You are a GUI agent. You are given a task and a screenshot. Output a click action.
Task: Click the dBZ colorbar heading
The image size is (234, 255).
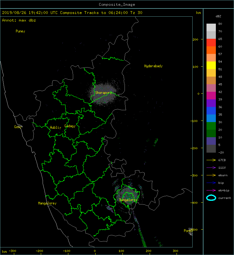(218, 16)
